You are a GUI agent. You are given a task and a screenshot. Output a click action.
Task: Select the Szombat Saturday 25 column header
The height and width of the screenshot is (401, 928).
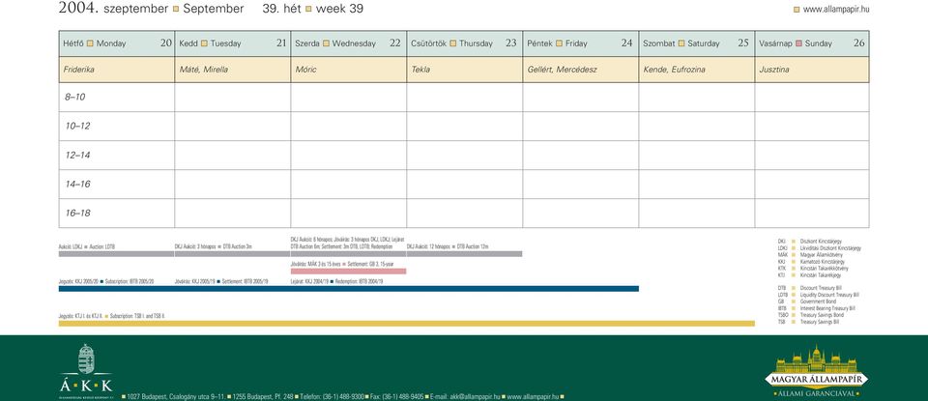click(697, 43)
